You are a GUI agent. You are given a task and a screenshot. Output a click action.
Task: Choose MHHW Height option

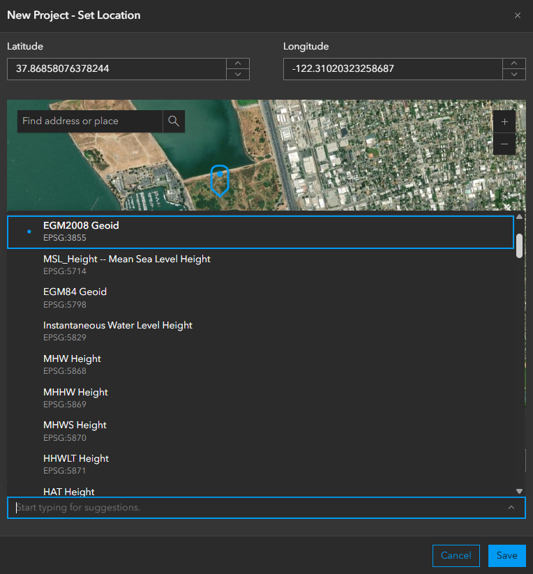click(260, 398)
